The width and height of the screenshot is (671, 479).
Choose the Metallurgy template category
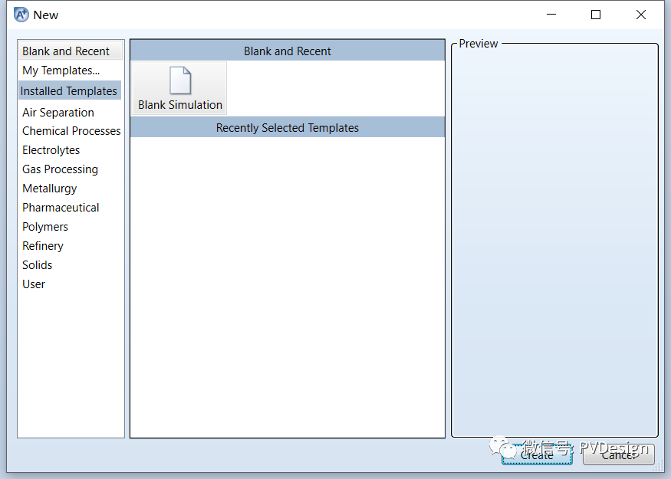(x=50, y=189)
